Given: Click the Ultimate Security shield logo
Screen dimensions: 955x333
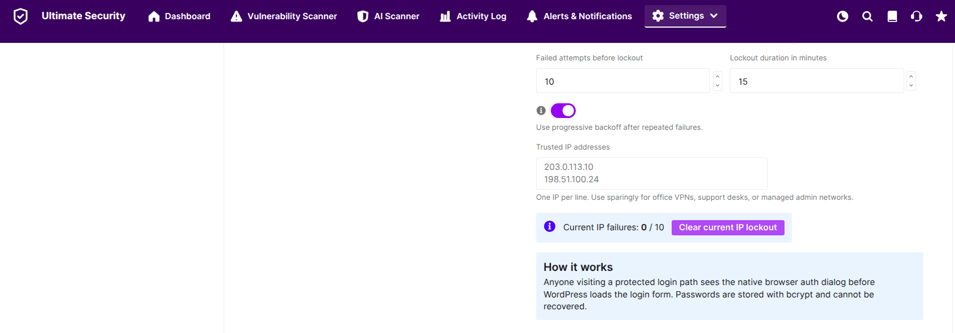Looking at the screenshot, I should pyautogui.click(x=20, y=16).
